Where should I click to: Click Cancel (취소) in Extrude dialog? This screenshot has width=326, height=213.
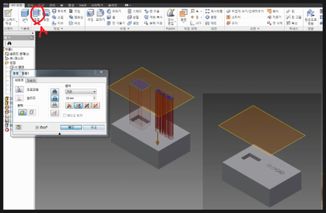coord(94,127)
